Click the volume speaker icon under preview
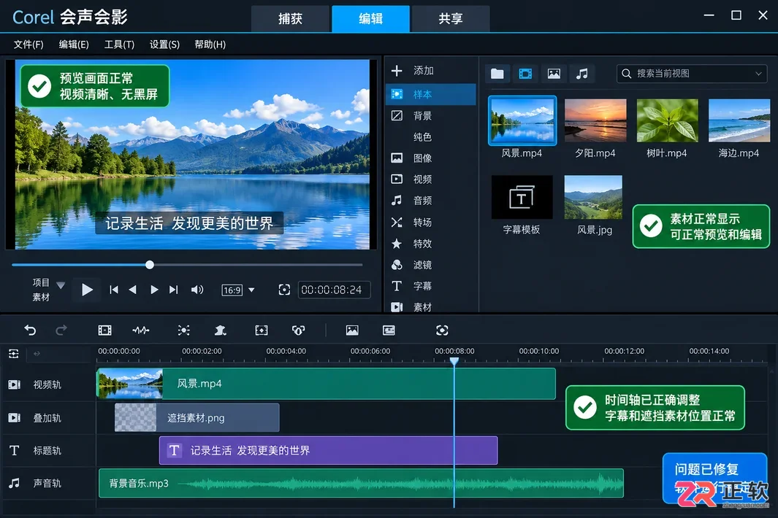Viewport: 778px width, 518px height. (x=197, y=290)
